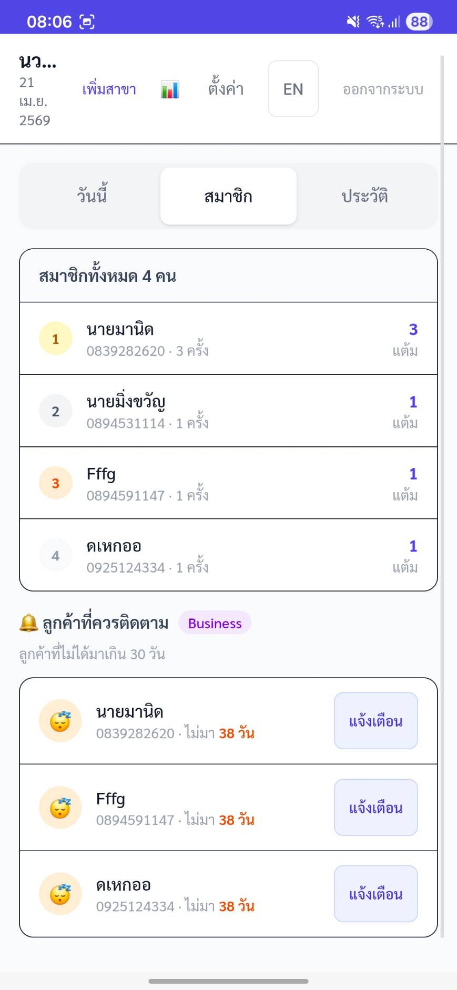
Task: Switch to the วันนี้ tab
Action: pos(92,196)
